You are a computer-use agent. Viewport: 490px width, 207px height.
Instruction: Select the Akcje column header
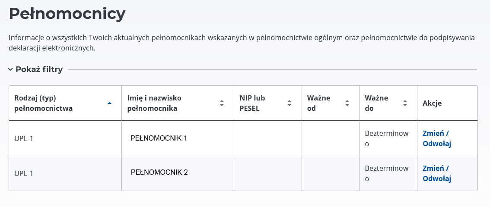tap(432, 103)
